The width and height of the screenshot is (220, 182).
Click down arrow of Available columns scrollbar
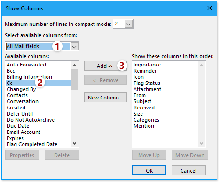tap(75, 143)
